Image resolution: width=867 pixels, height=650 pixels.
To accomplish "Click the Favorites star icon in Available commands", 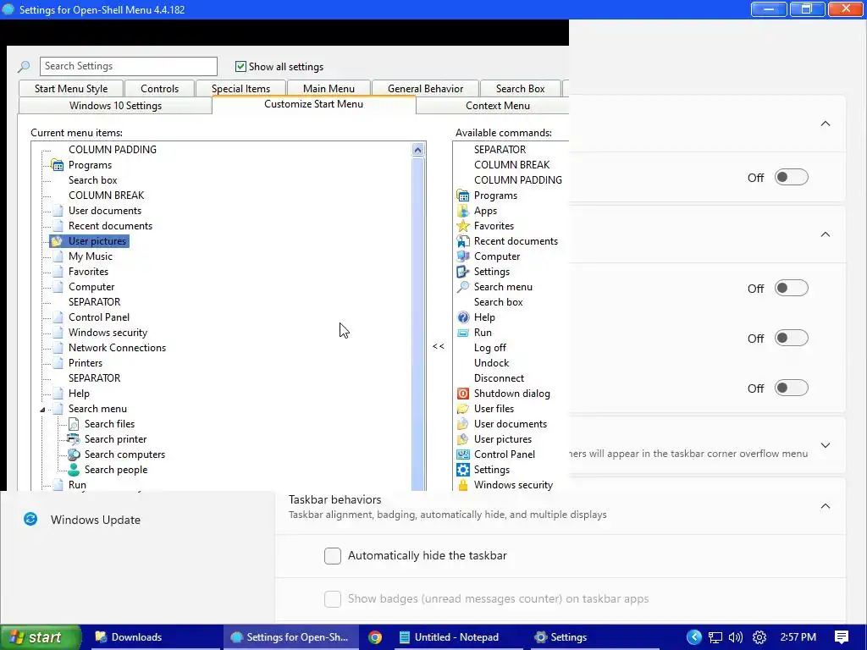I will pyautogui.click(x=463, y=226).
